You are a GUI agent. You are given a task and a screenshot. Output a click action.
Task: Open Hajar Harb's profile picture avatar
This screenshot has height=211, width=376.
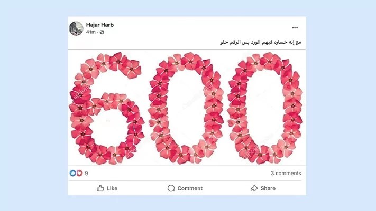pyautogui.click(x=76, y=28)
